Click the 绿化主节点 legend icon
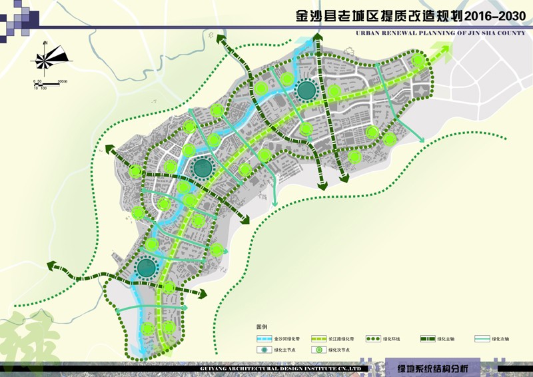This screenshot has width=533, height=377. tap(265, 350)
